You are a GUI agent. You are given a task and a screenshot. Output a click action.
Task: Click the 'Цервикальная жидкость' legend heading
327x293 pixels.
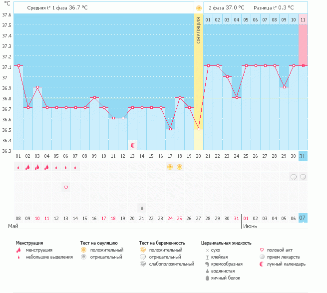pos(226,243)
